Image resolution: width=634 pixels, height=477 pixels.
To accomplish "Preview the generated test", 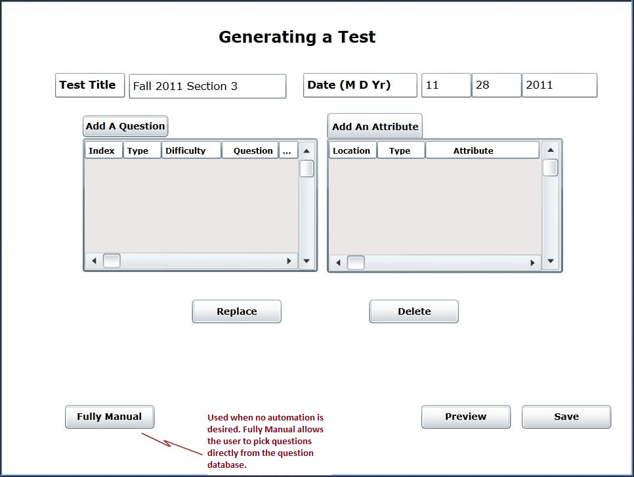I will (465, 417).
